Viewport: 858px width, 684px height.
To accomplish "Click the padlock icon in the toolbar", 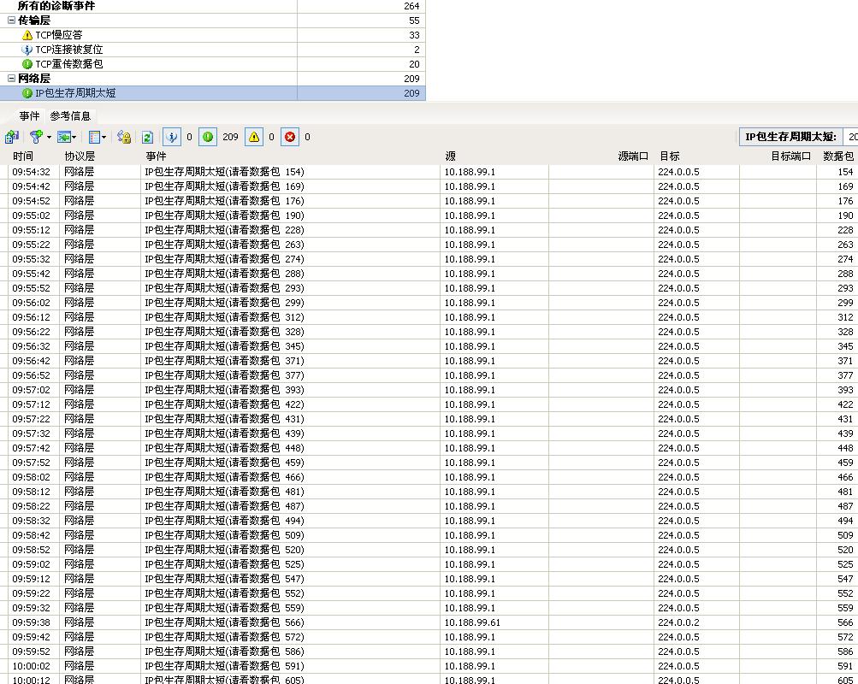I will tap(124, 137).
